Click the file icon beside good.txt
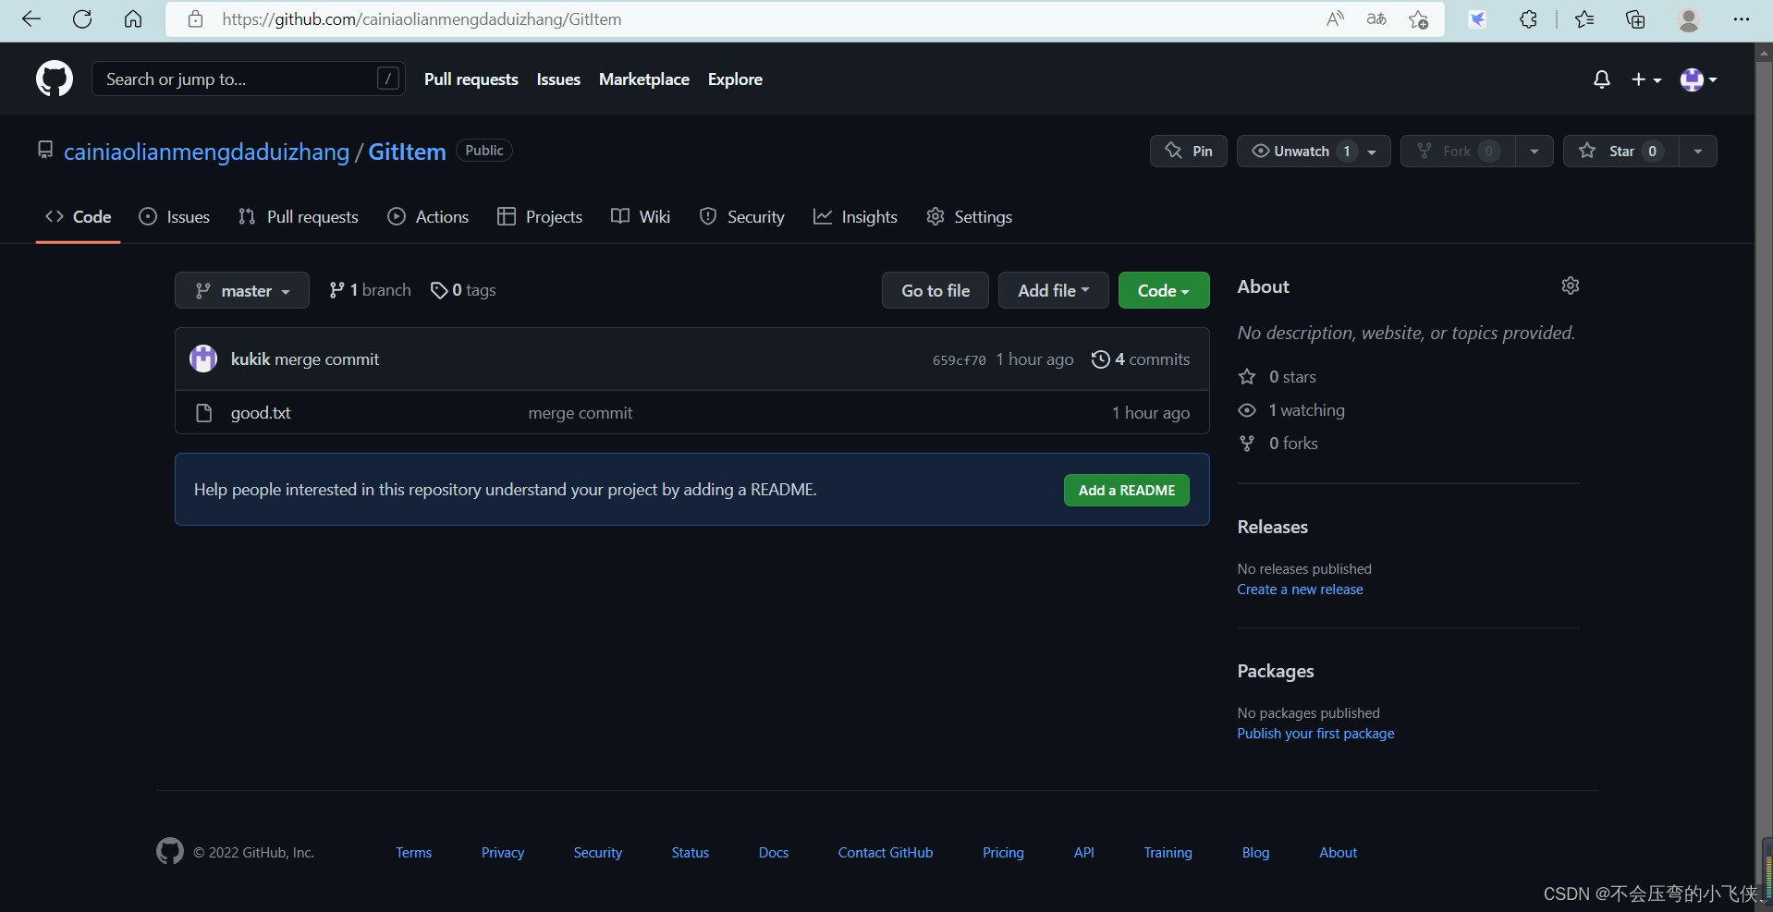This screenshot has height=912, width=1773. [x=204, y=413]
